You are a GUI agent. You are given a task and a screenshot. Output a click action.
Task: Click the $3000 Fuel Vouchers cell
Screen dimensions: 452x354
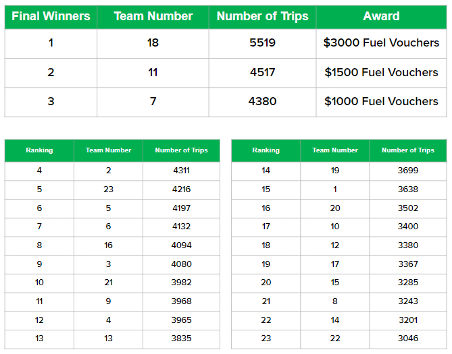pyautogui.click(x=381, y=43)
